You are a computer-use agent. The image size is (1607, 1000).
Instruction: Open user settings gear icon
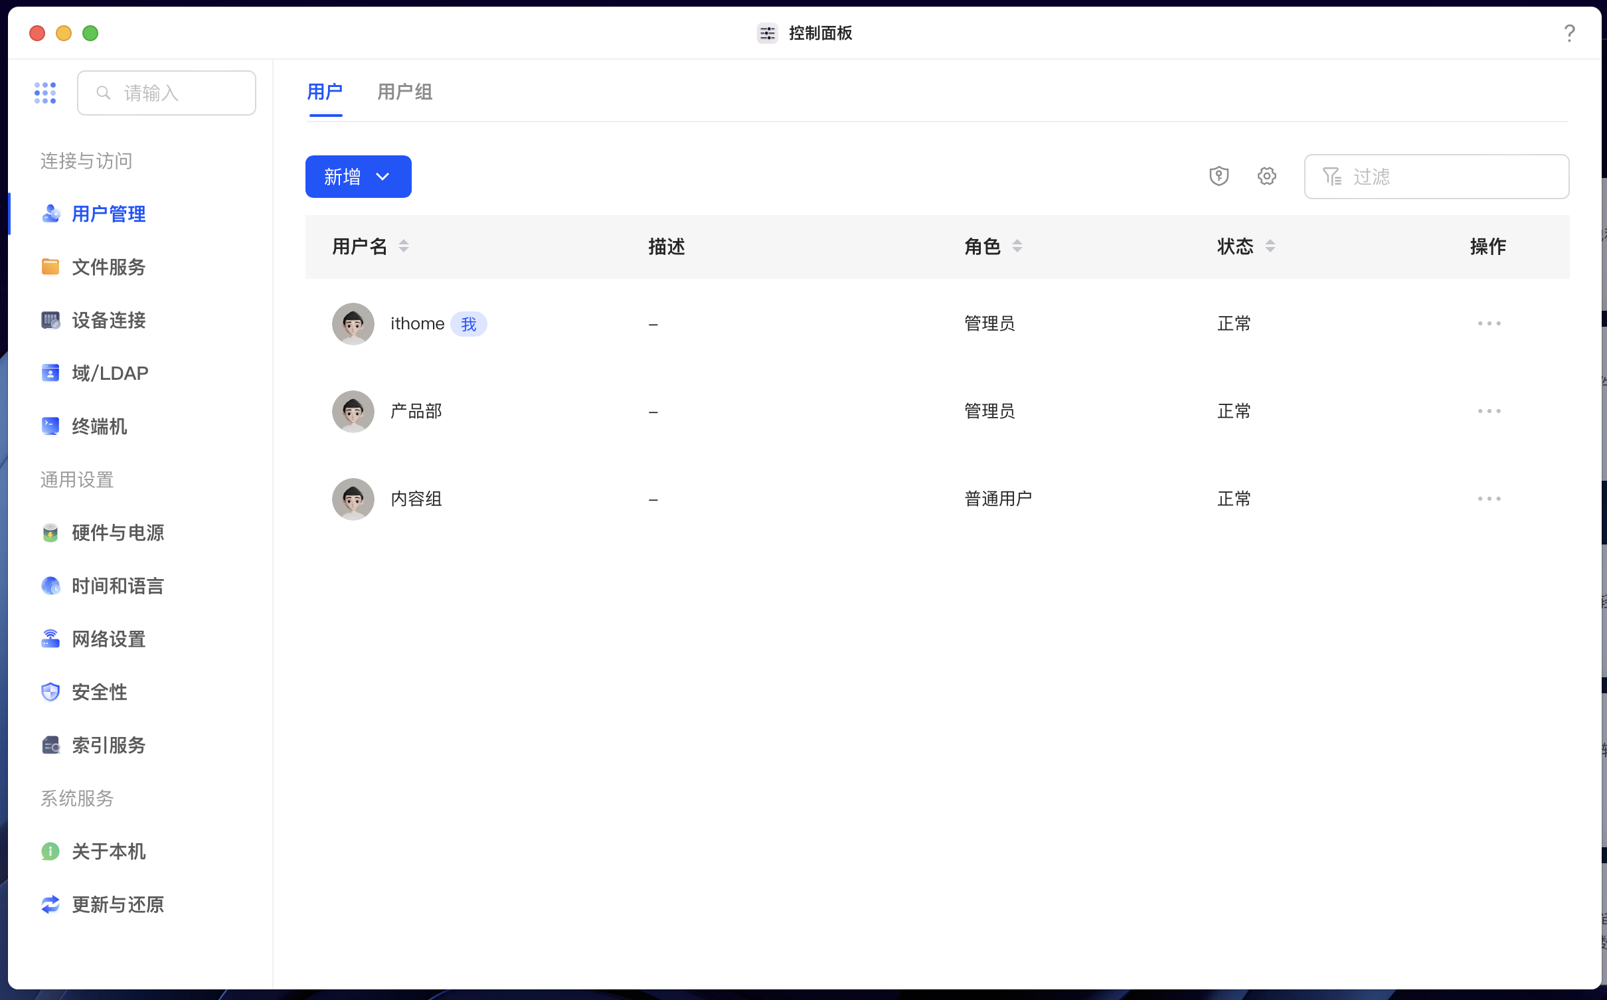pyautogui.click(x=1266, y=176)
